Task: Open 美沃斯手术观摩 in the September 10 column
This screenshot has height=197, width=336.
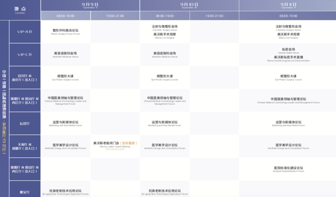Action: [165, 36]
